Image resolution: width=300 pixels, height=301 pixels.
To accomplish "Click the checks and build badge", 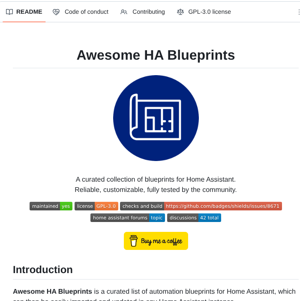I will (201, 206).
